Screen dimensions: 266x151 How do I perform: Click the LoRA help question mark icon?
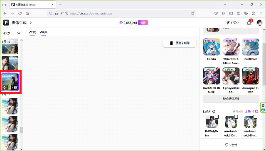214,112
